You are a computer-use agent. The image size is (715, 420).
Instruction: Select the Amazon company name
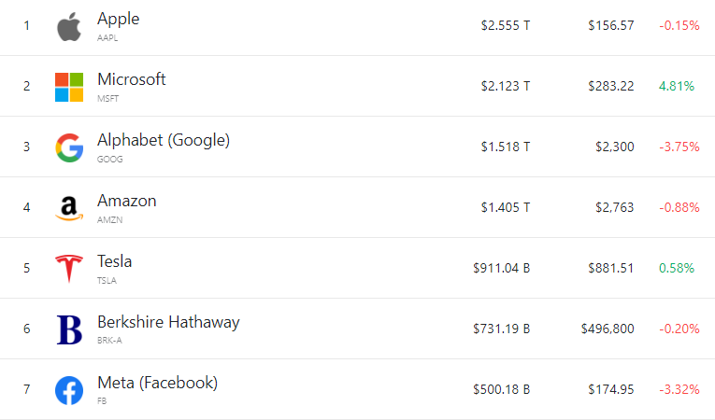(x=127, y=201)
